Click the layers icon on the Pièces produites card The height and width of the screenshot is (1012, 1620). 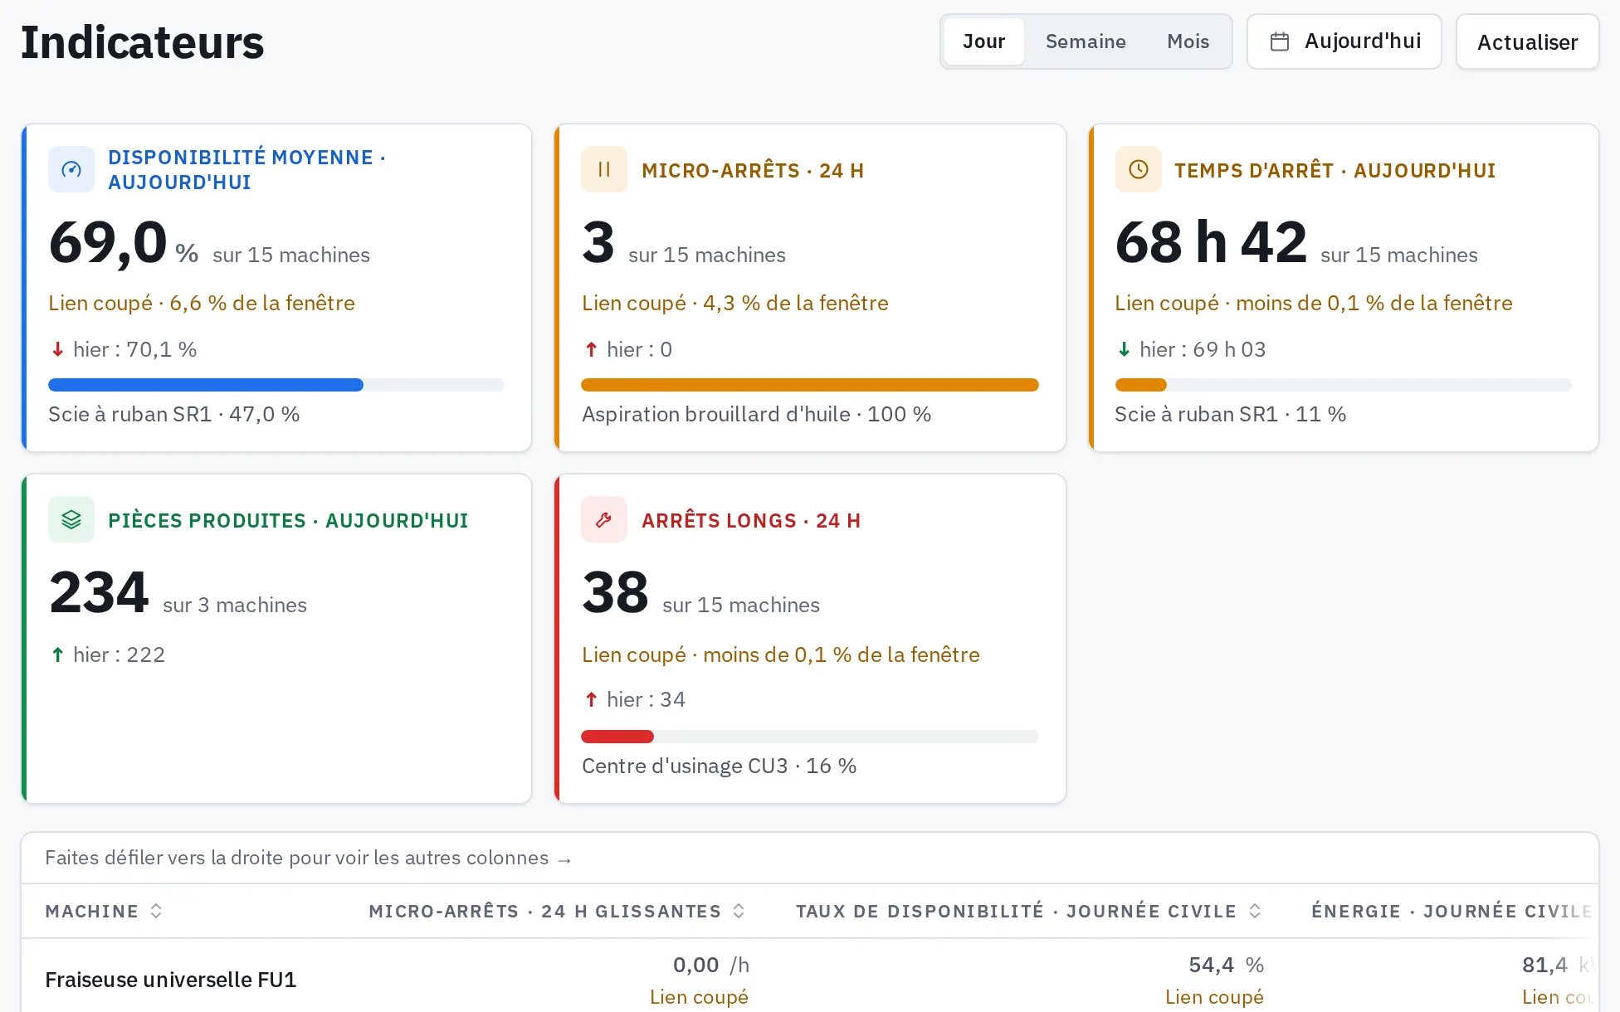(71, 519)
